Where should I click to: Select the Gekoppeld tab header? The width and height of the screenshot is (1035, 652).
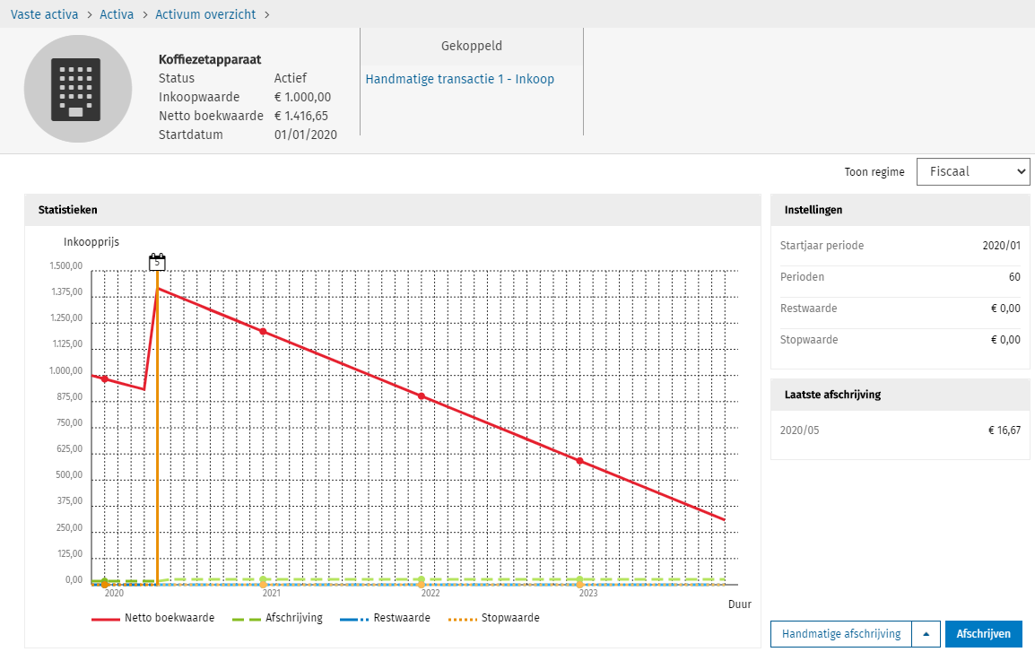point(471,46)
